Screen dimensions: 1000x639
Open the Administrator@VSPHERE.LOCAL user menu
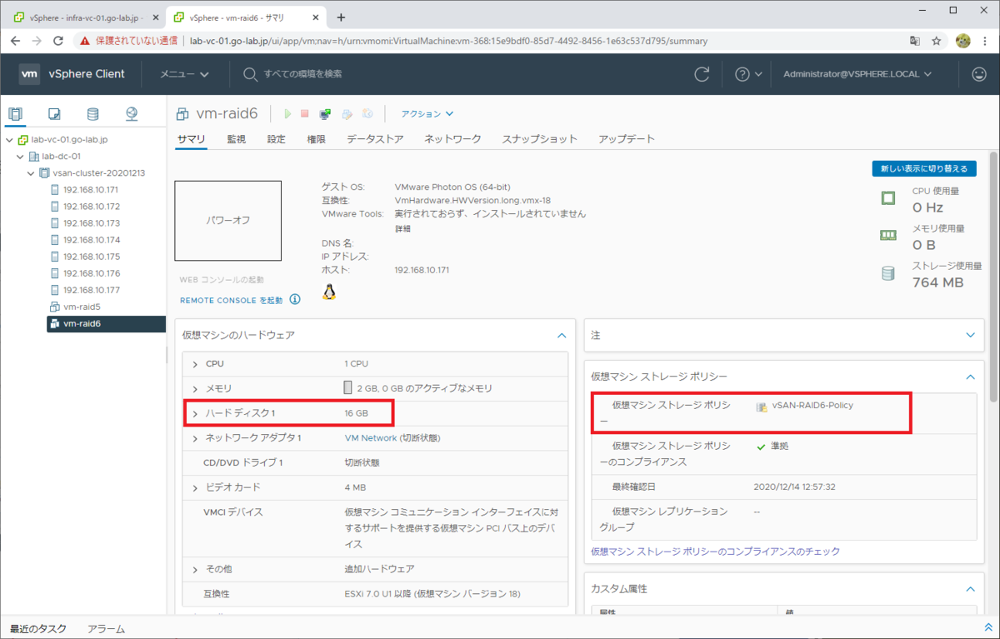[857, 74]
